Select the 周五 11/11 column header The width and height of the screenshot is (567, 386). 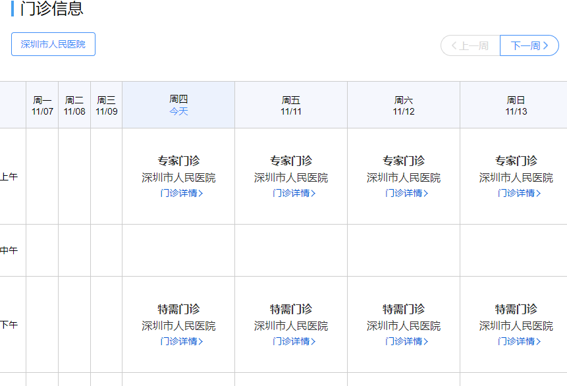tap(291, 105)
